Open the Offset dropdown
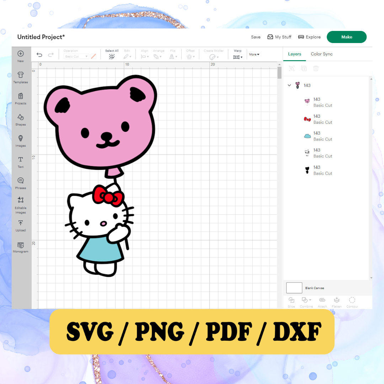The height and width of the screenshot is (384, 384). (x=191, y=57)
